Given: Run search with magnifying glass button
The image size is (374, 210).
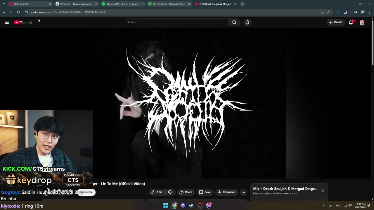Looking at the screenshot, I should tap(234, 22).
